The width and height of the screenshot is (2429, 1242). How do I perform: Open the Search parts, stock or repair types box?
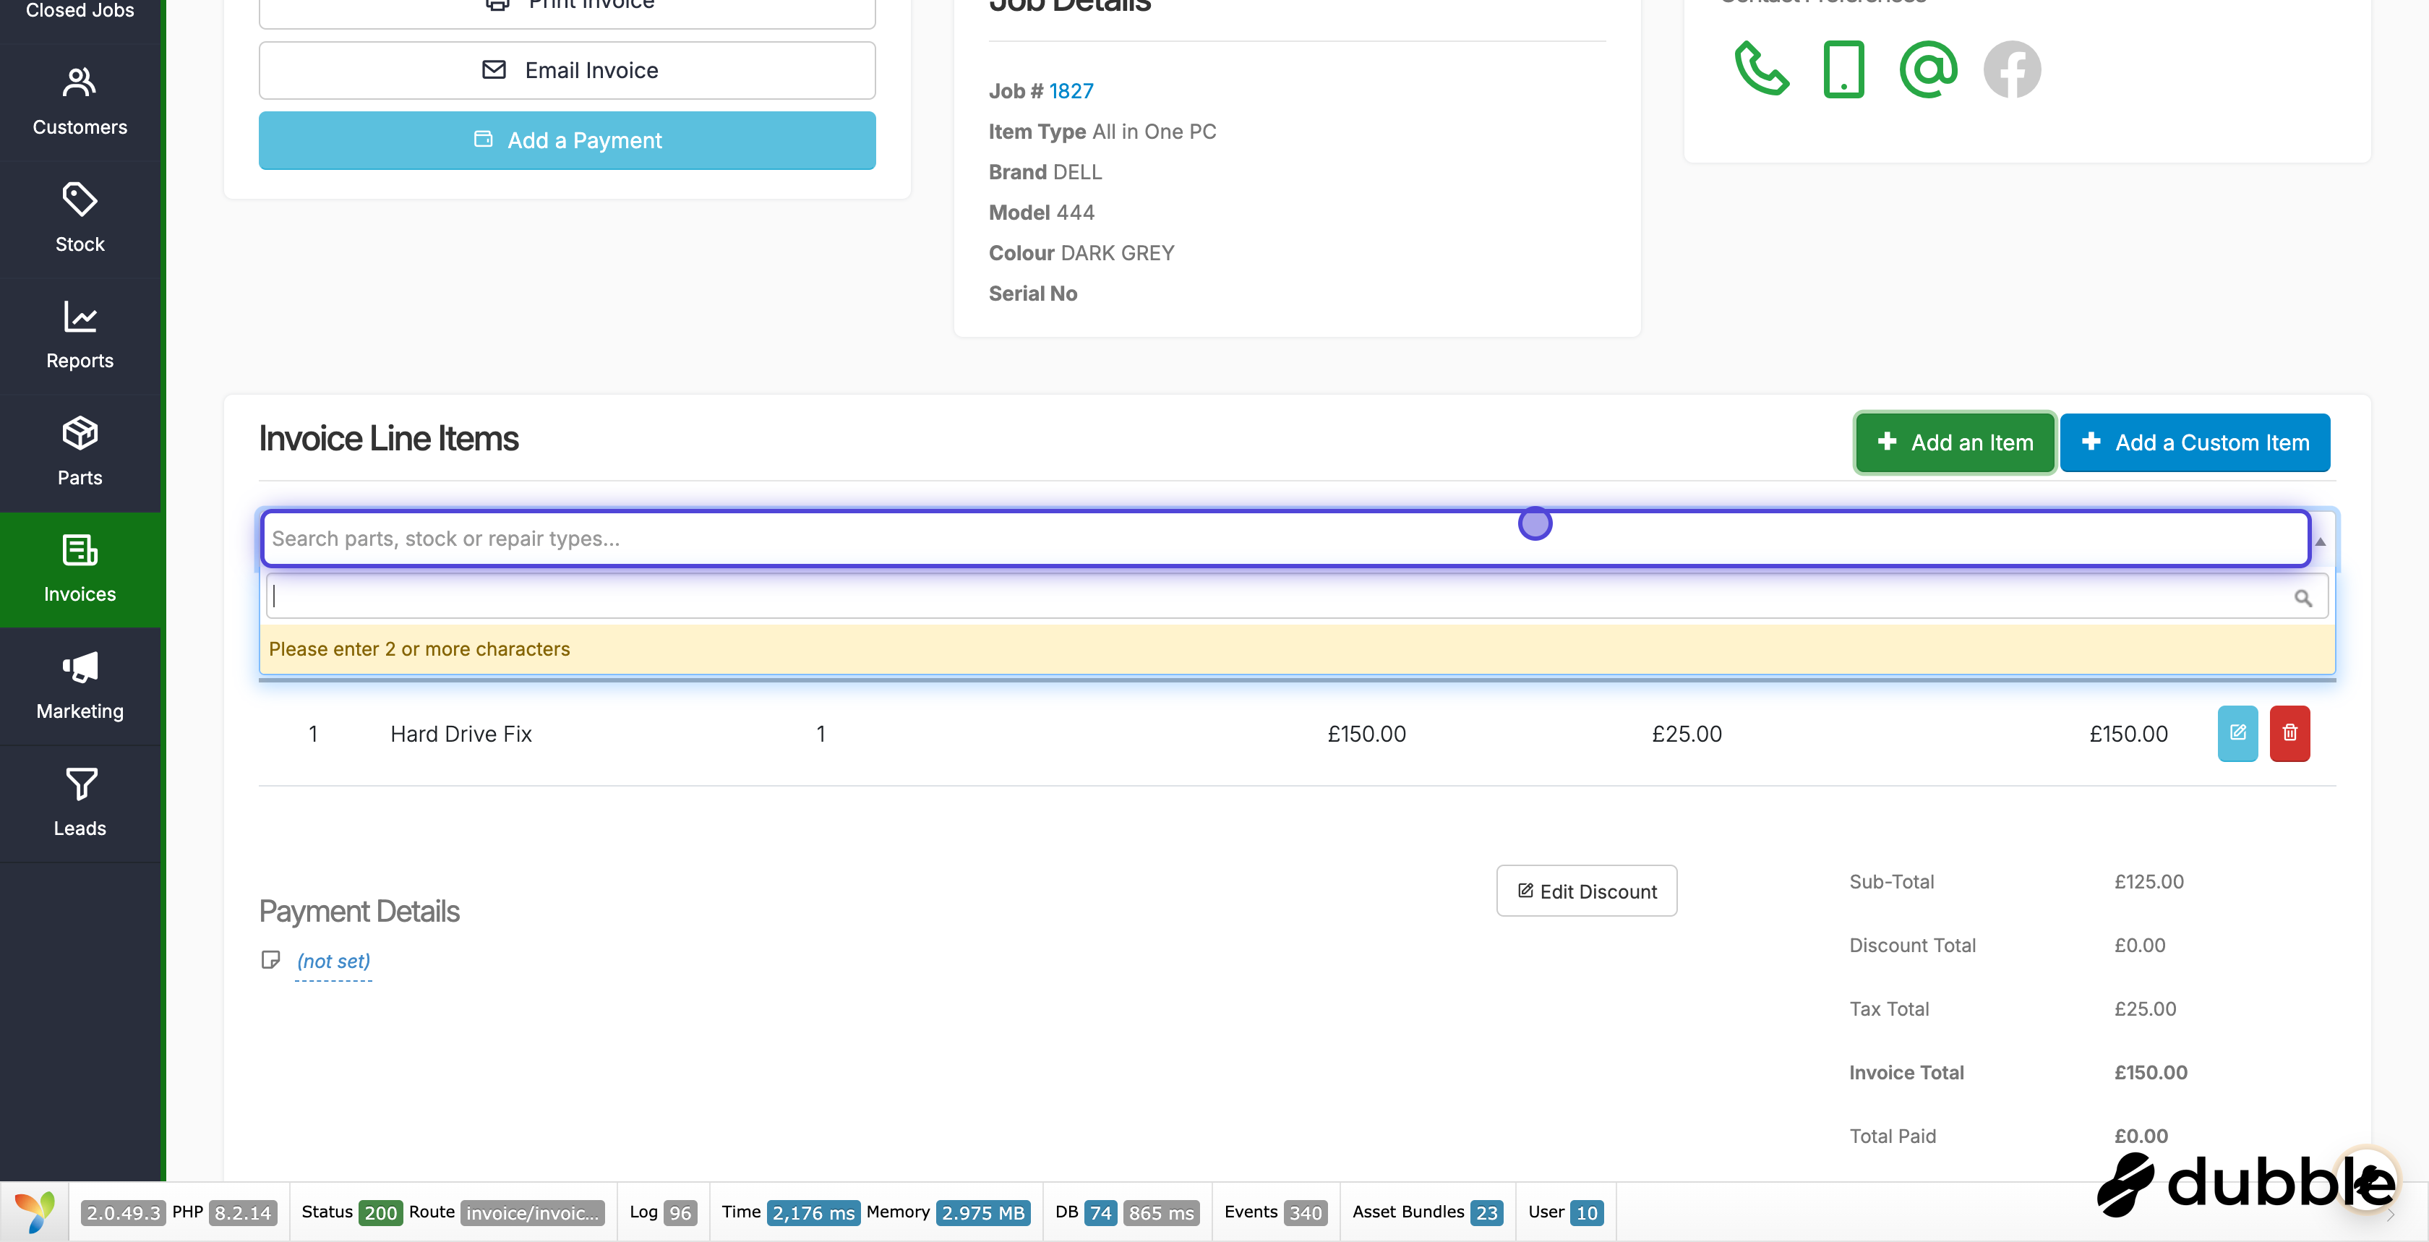point(1285,539)
